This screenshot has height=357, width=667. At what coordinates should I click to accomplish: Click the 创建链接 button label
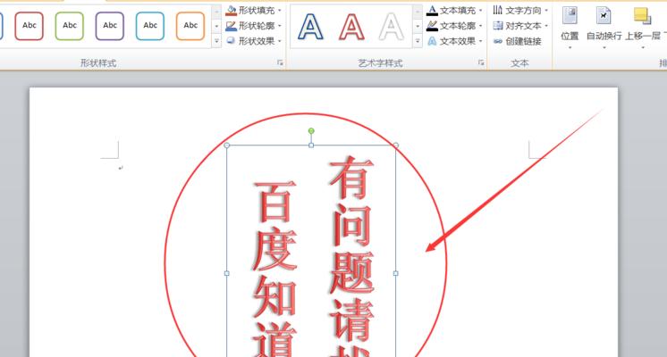click(x=523, y=41)
